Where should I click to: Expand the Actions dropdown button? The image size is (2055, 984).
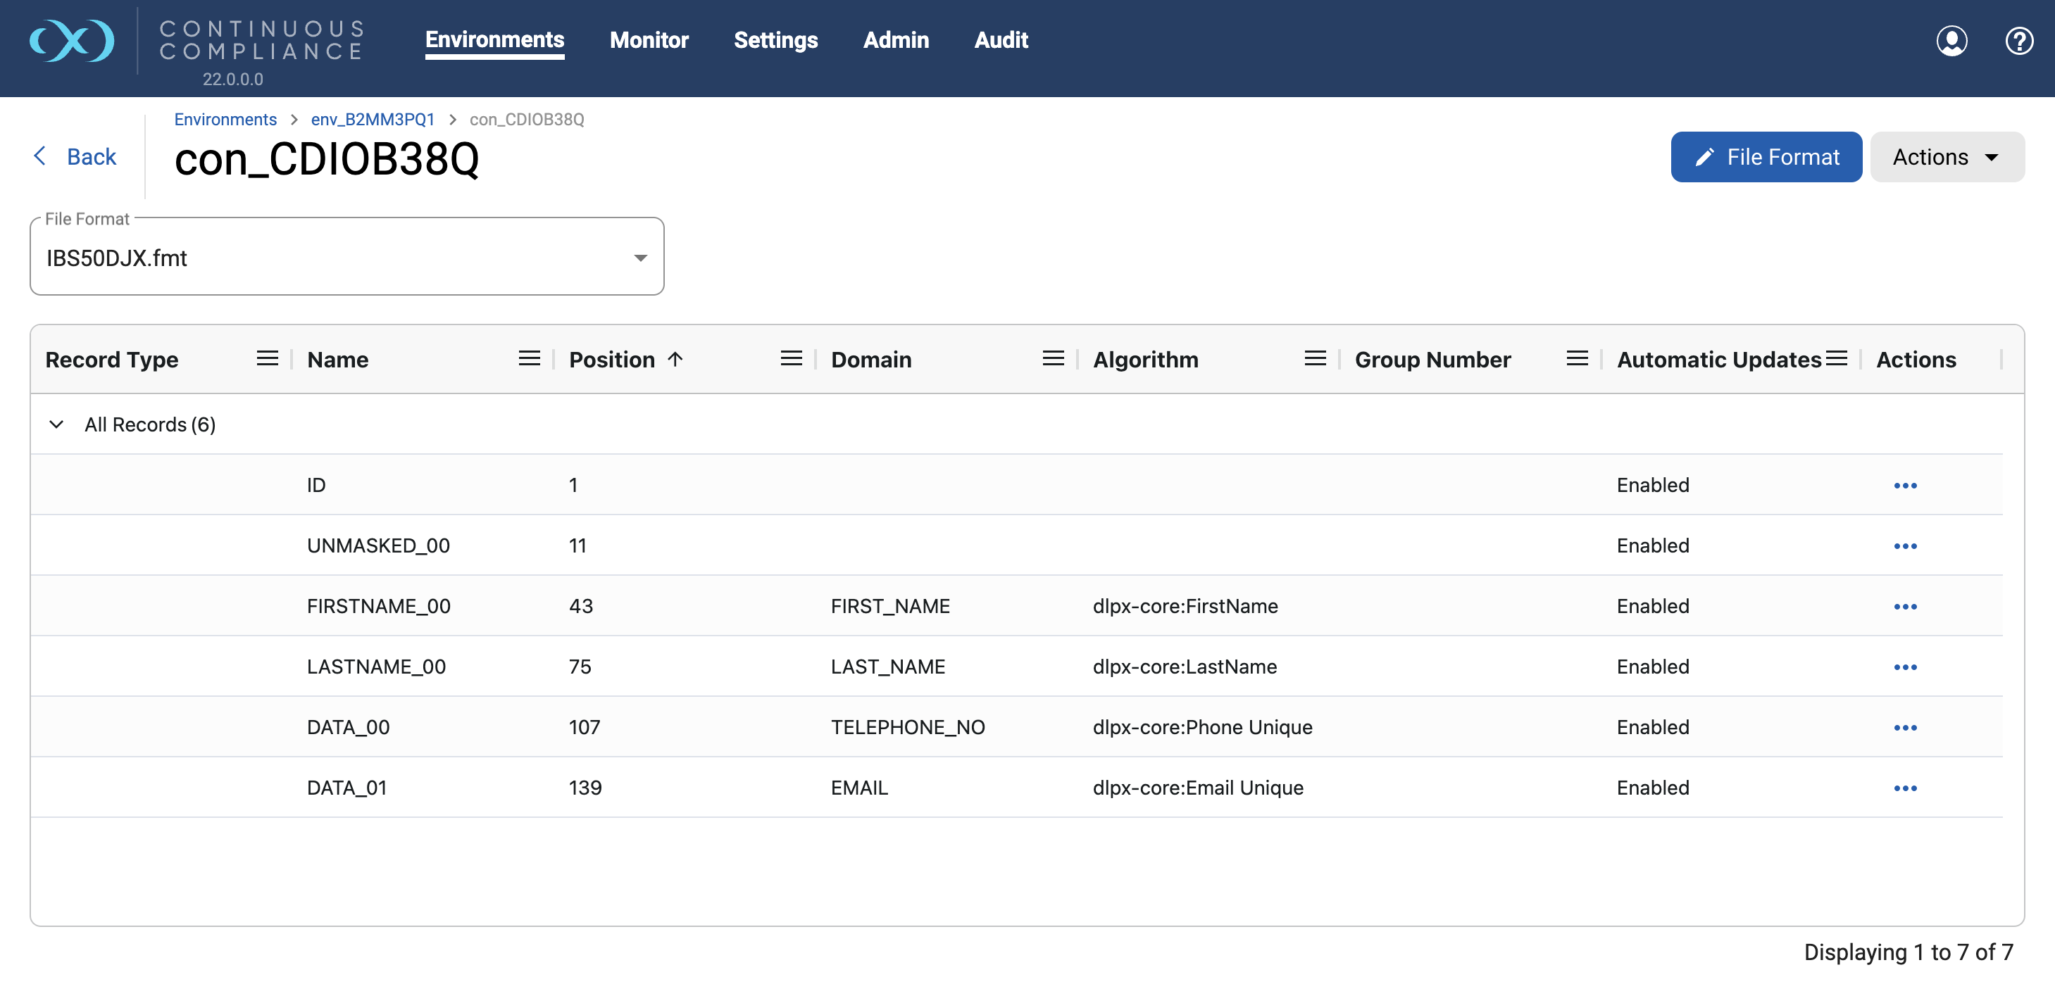1946,157
